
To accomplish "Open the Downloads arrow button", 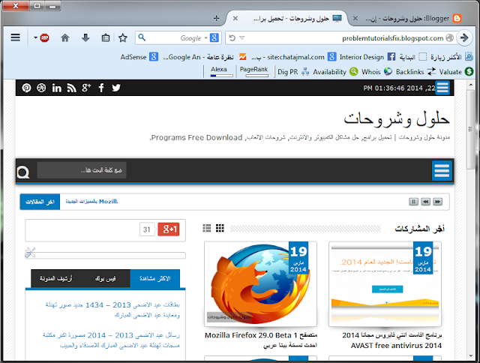I will coord(85,38).
